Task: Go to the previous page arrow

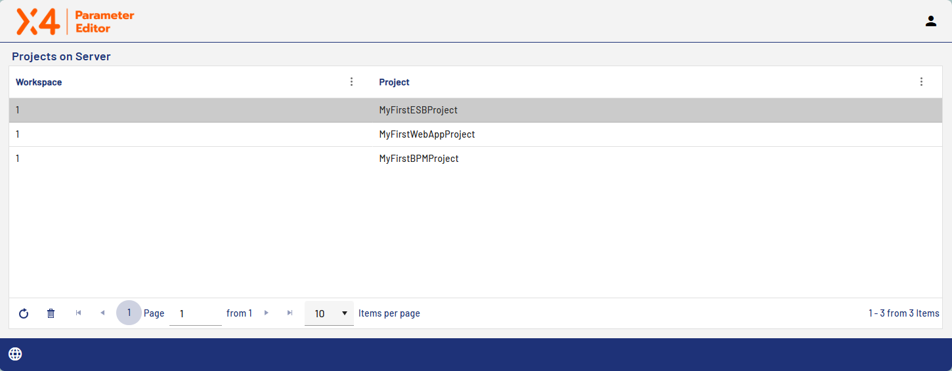Action: pyautogui.click(x=102, y=313)
